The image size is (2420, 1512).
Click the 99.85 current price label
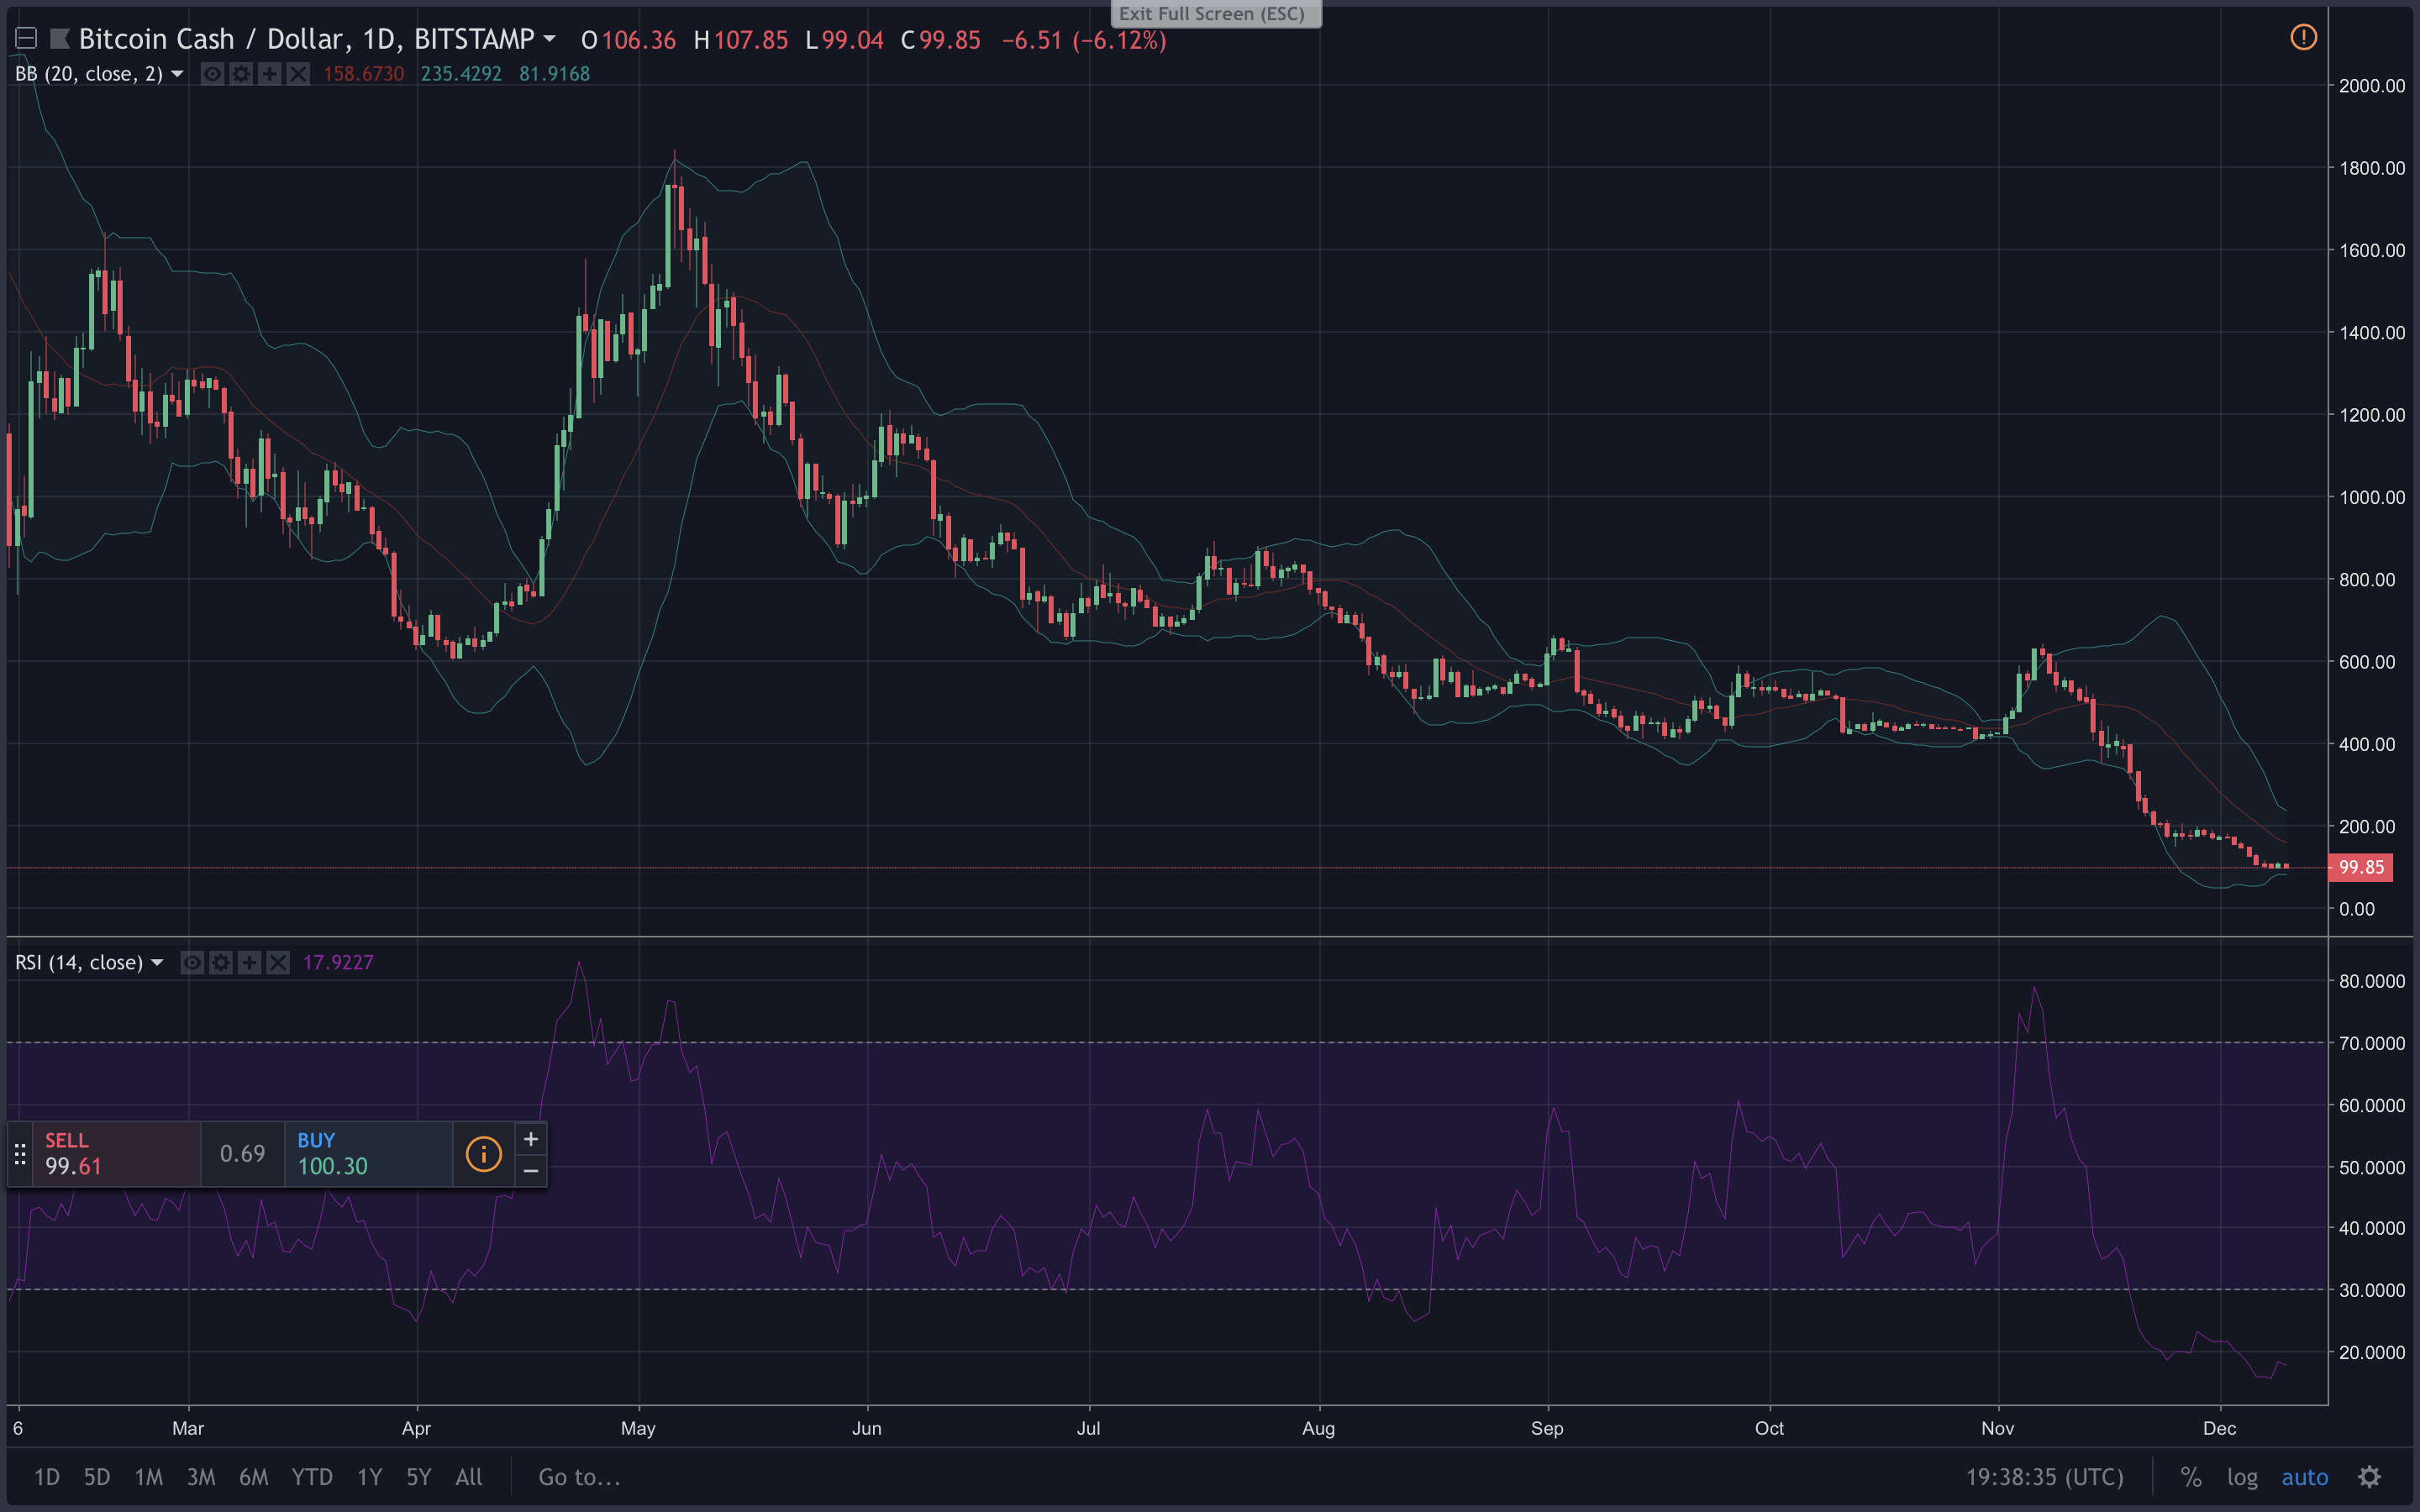(2361, 867)
